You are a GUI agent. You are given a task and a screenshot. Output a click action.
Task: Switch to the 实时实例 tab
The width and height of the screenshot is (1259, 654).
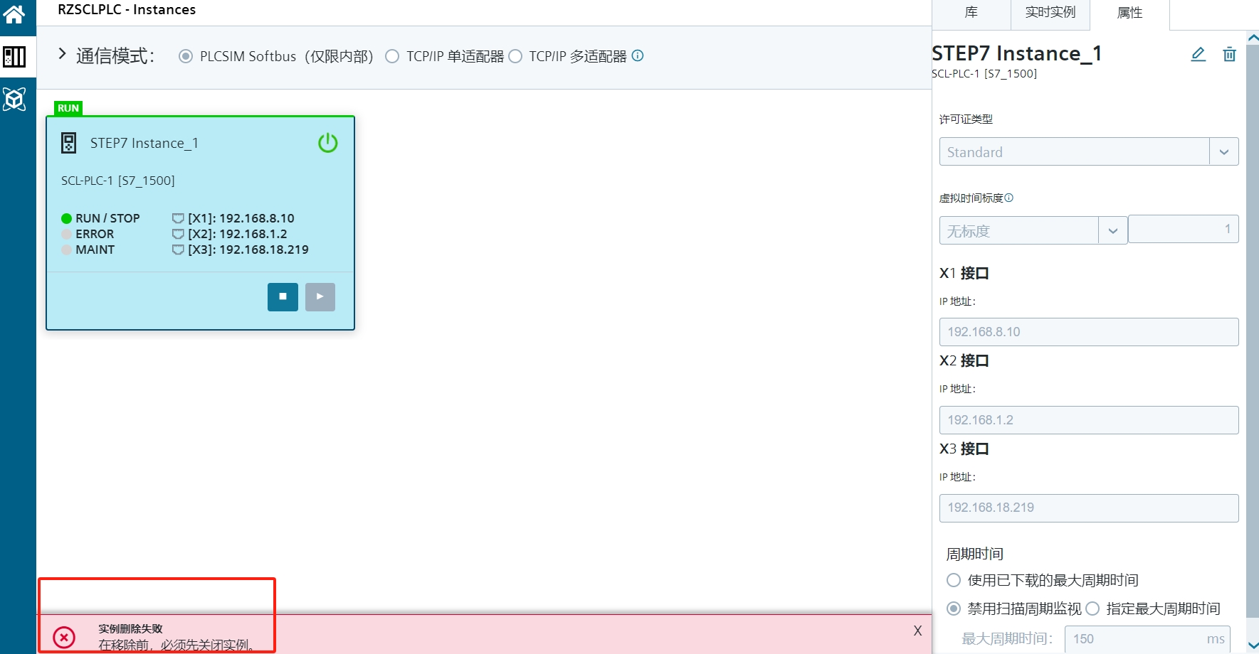pyautogui.click(x=1050, y=13)
